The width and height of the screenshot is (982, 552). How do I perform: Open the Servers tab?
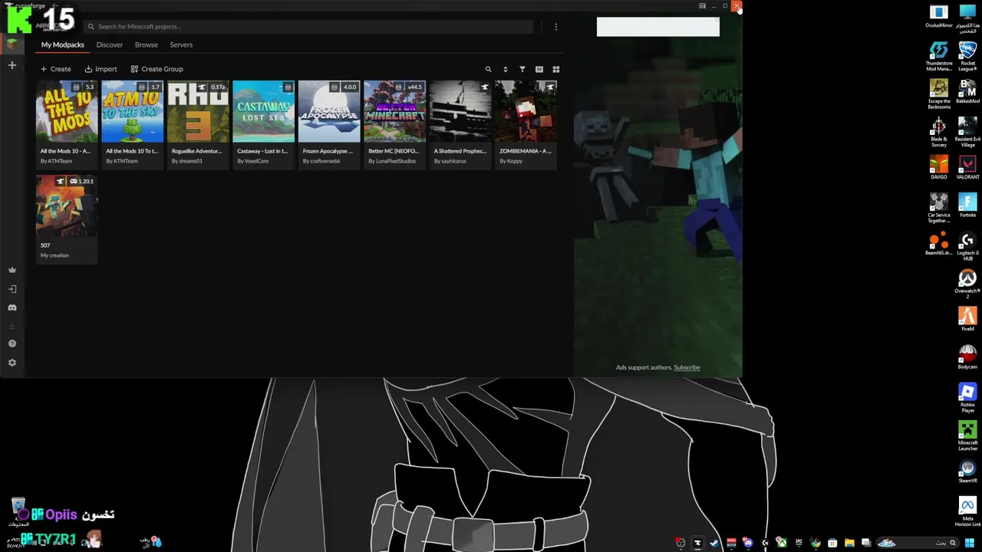click(x=181, y=44)
